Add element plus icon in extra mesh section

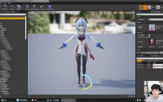(x=159, y=47)
